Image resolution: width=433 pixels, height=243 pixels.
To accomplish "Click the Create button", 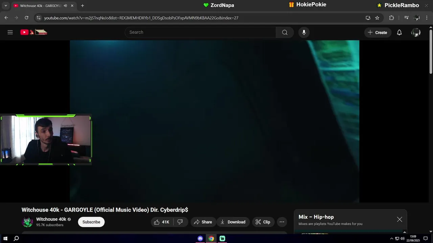I will click(x=378, y=32).
